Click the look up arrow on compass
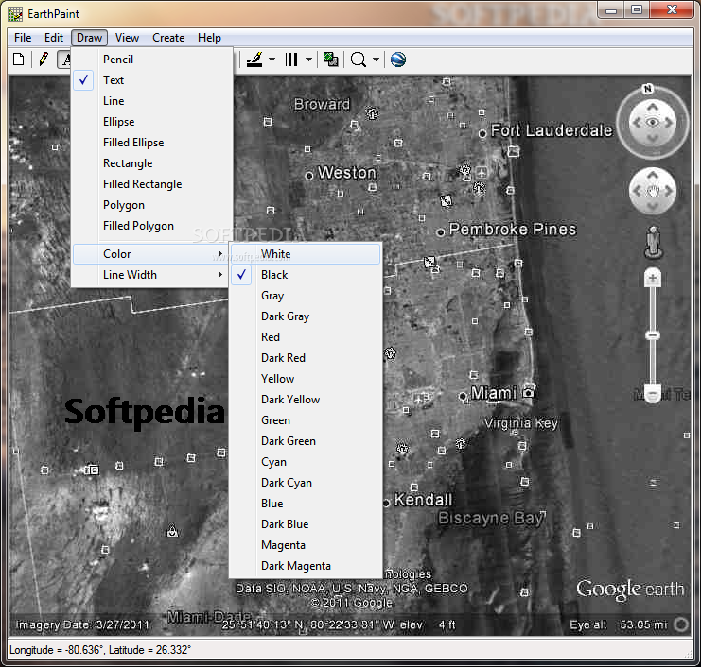The height and width of the screenshot is (667, 701). [653, 107]
